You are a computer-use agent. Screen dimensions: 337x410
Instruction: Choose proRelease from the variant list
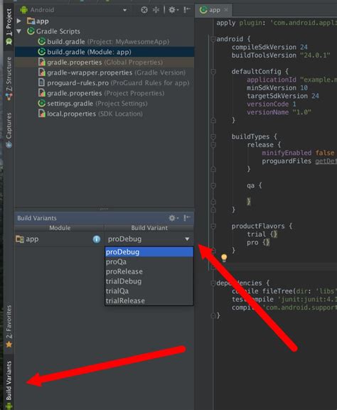click(x=149, y=271)
